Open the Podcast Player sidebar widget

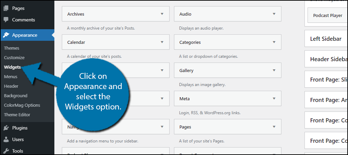pos(328,16)
